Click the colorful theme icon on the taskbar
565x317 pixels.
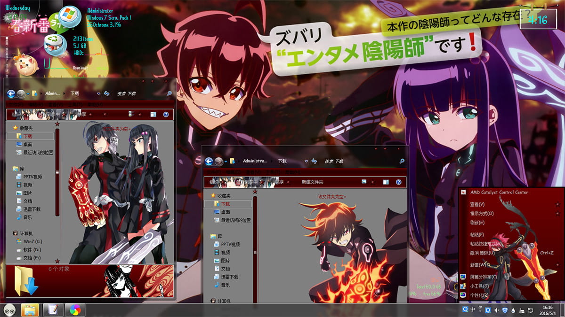tap(74, 310)
